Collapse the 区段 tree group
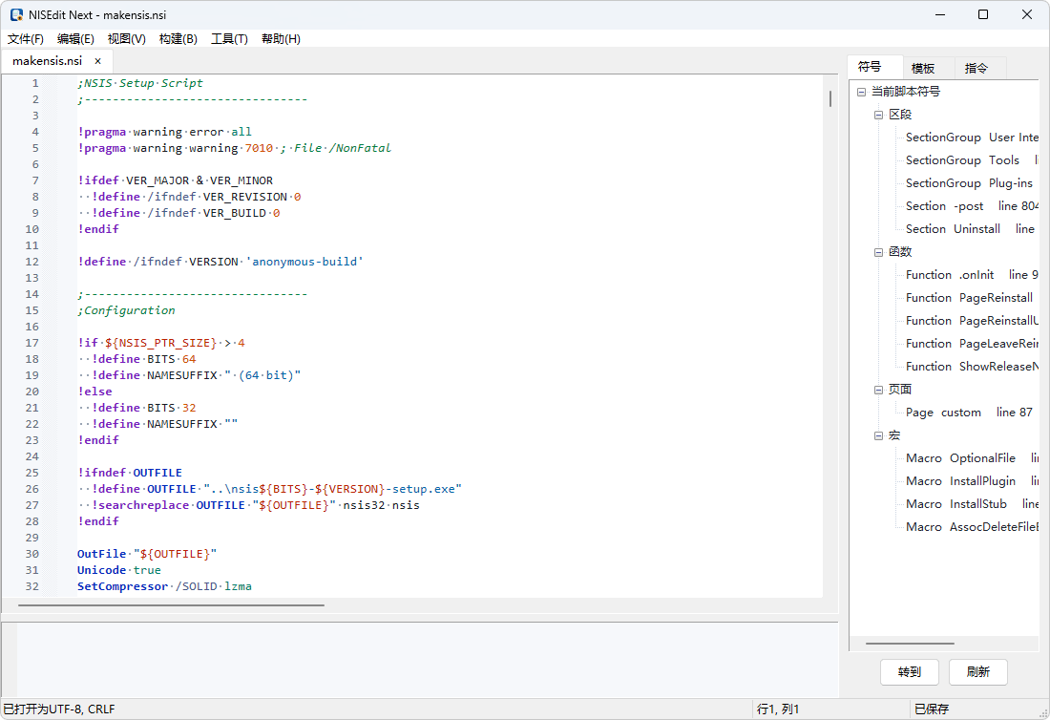The height and width of the screenshot is (720, 1050). 878,115
